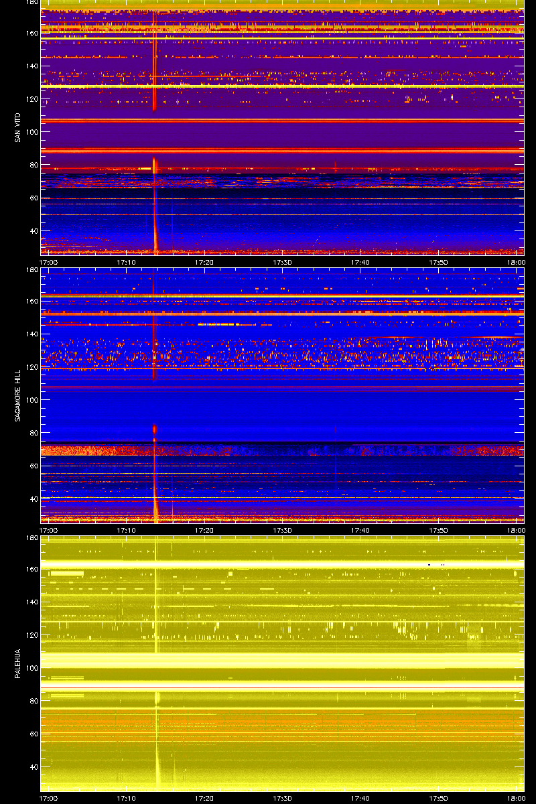
Task: Click the PALEHUA station axis label
Action: click(17, 663)
